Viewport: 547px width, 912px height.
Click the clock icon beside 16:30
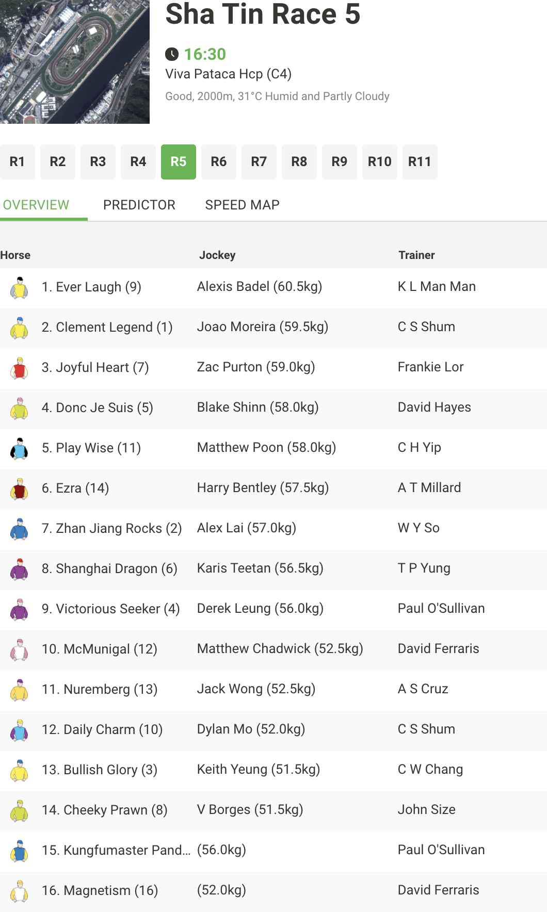(x=172, y=54)
